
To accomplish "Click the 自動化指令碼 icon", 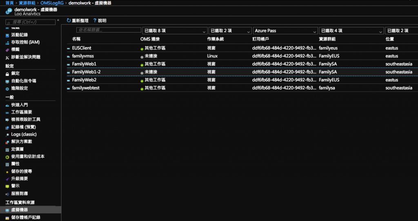I will (7, 81).
